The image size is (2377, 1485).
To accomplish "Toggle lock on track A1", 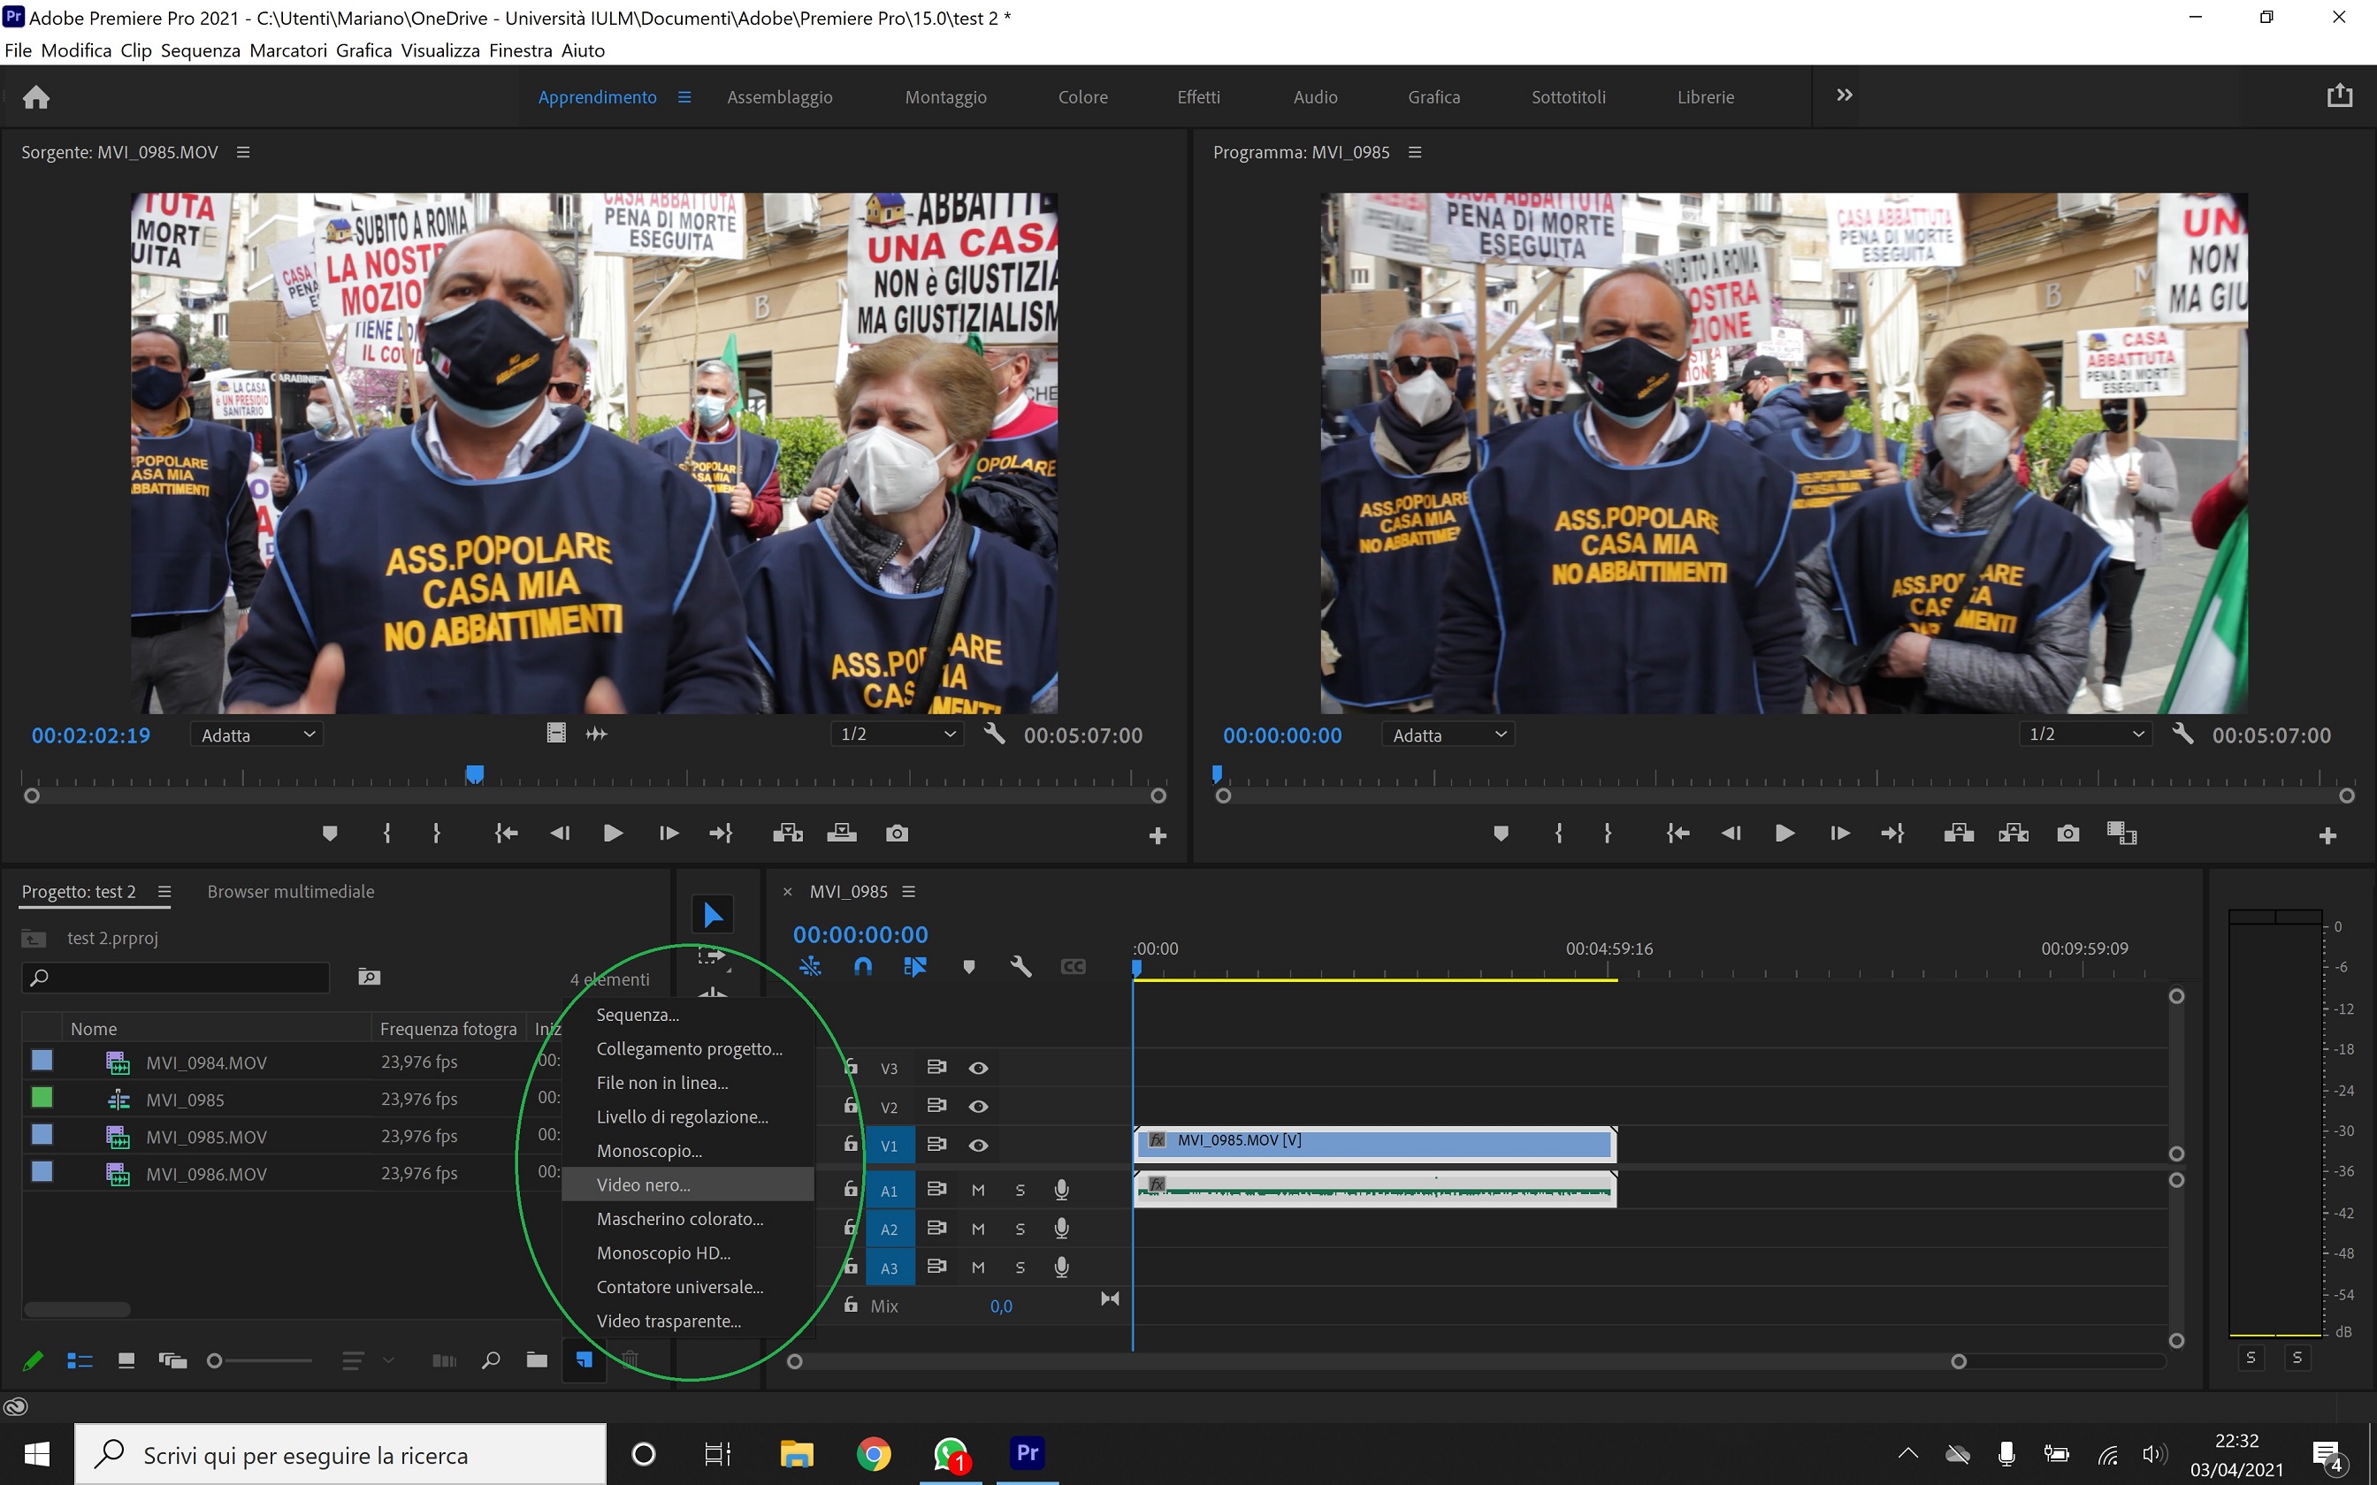I will pos(851,1190).
